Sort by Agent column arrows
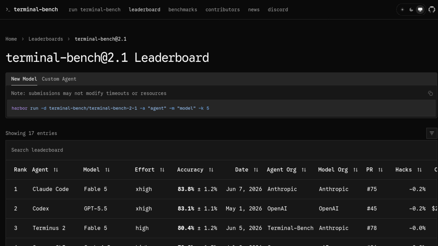 [56, 170]
